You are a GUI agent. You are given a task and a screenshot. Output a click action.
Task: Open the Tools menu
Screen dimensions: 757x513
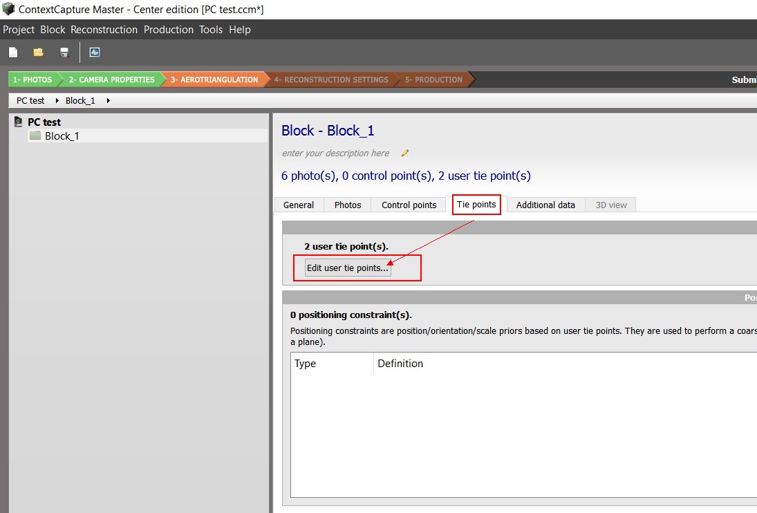tap(211, 30)
